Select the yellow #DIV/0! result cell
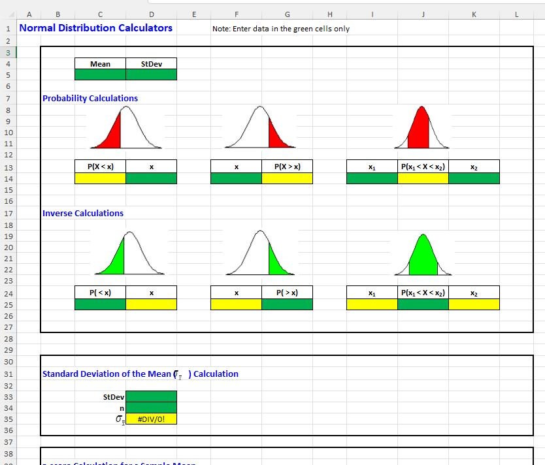Screen dimensions: 545x465 click(x=152, y=419)
